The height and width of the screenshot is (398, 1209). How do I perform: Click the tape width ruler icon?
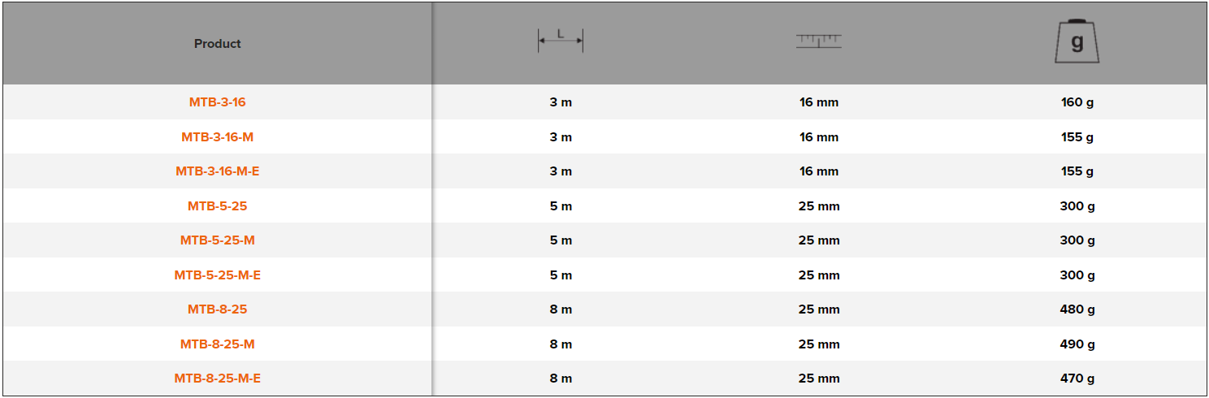click(818, 41)
